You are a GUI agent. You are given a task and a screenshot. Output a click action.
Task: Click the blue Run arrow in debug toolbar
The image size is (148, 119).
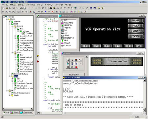[46, 12]
